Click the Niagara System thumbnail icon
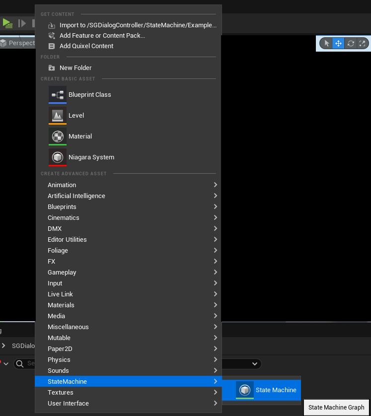The width and height of the screenshot is (371, 416). [x=58, y=157]
